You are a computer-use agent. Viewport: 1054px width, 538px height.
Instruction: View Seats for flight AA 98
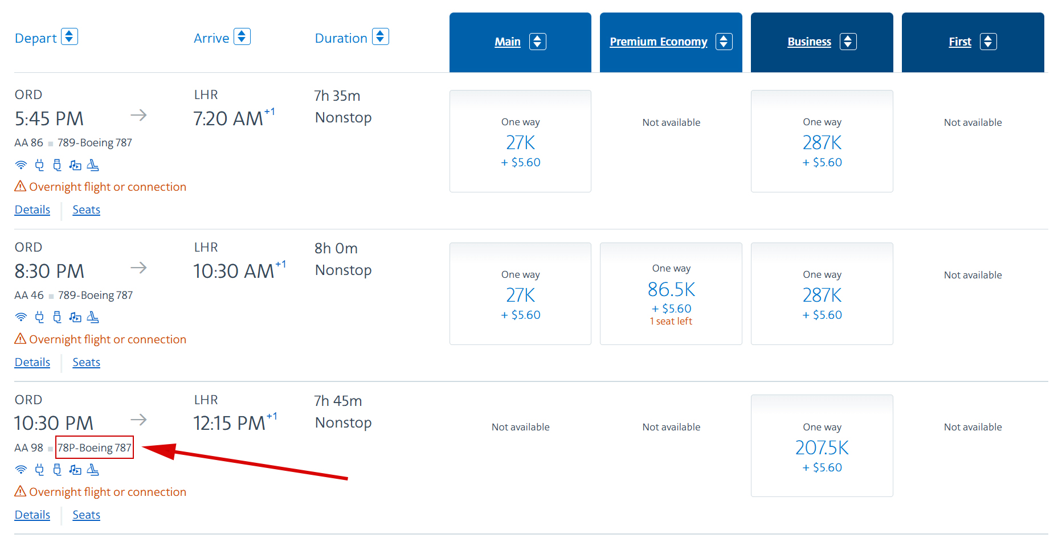(x=87, y=515)
